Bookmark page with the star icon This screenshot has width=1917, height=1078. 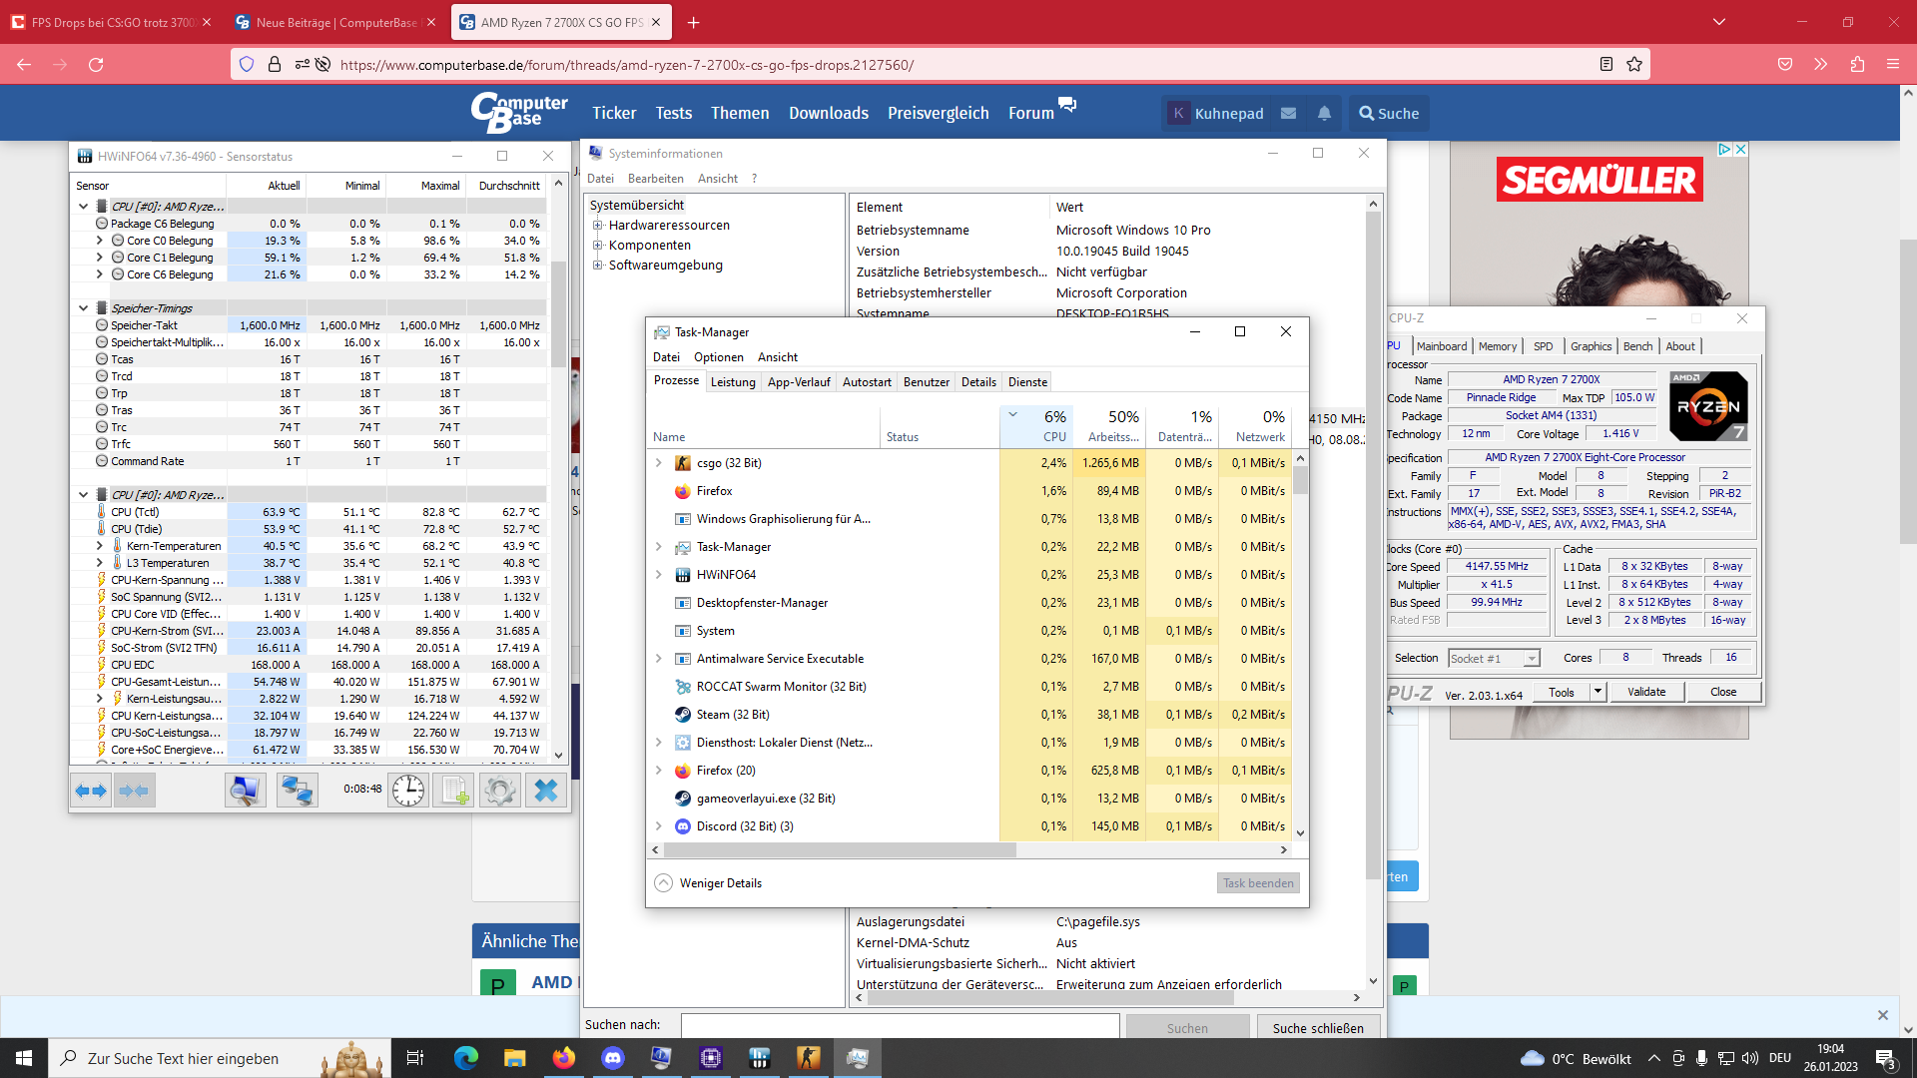point(1634,65)
